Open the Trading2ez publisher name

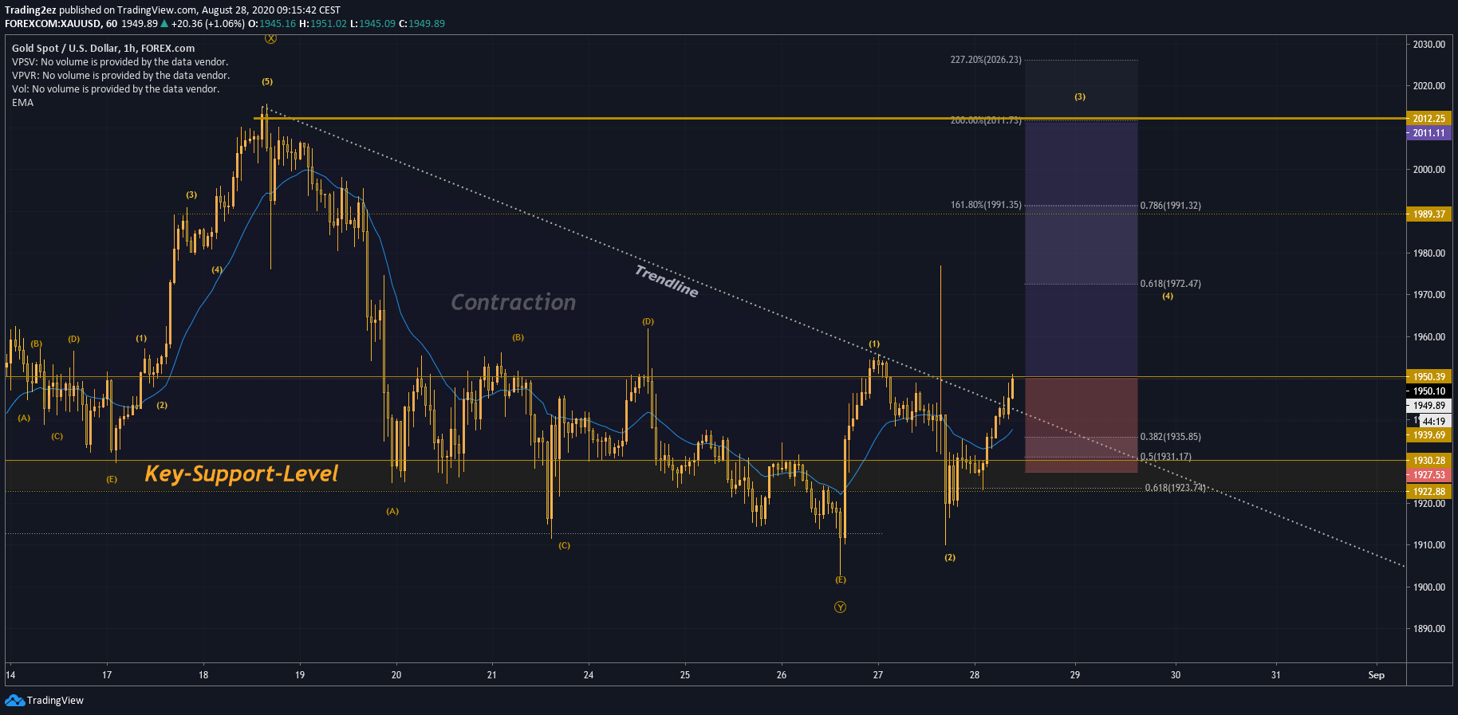[x=30, y=10]
